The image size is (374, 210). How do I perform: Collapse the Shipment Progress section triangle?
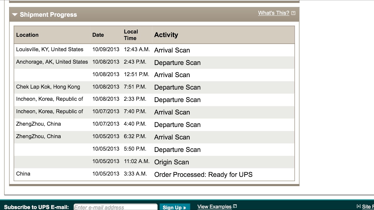[x=15, y=14]
